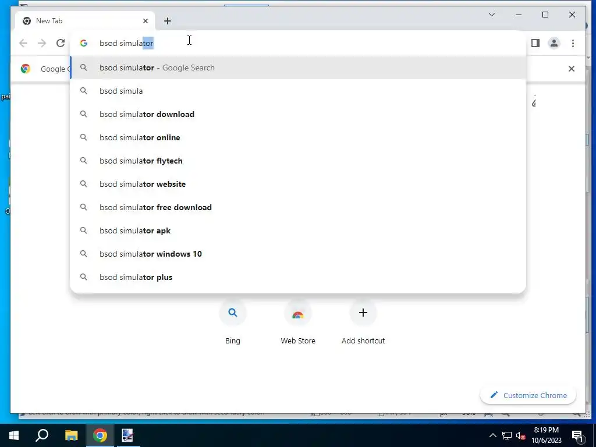Pick 'bsod simulator download' suggestion

pyautogui.click(x=298, y=114)
